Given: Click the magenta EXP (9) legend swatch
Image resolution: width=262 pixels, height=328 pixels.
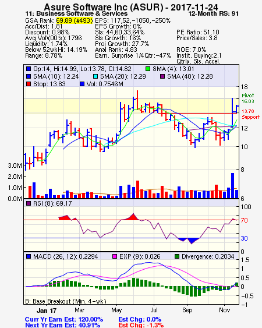Looking at the screenshot, I should (115, 256).
